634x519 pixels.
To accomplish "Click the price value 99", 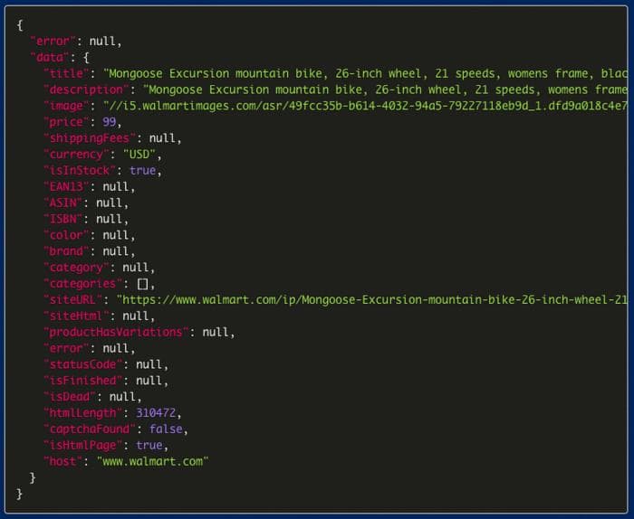I will [110, 122].
